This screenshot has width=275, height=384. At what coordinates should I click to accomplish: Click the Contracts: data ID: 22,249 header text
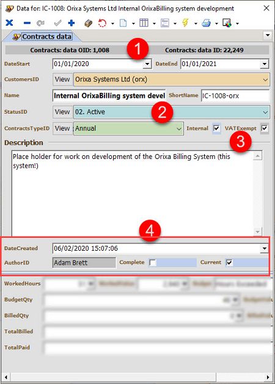point(204,50)
